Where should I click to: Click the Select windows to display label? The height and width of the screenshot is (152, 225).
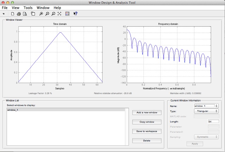21,105
